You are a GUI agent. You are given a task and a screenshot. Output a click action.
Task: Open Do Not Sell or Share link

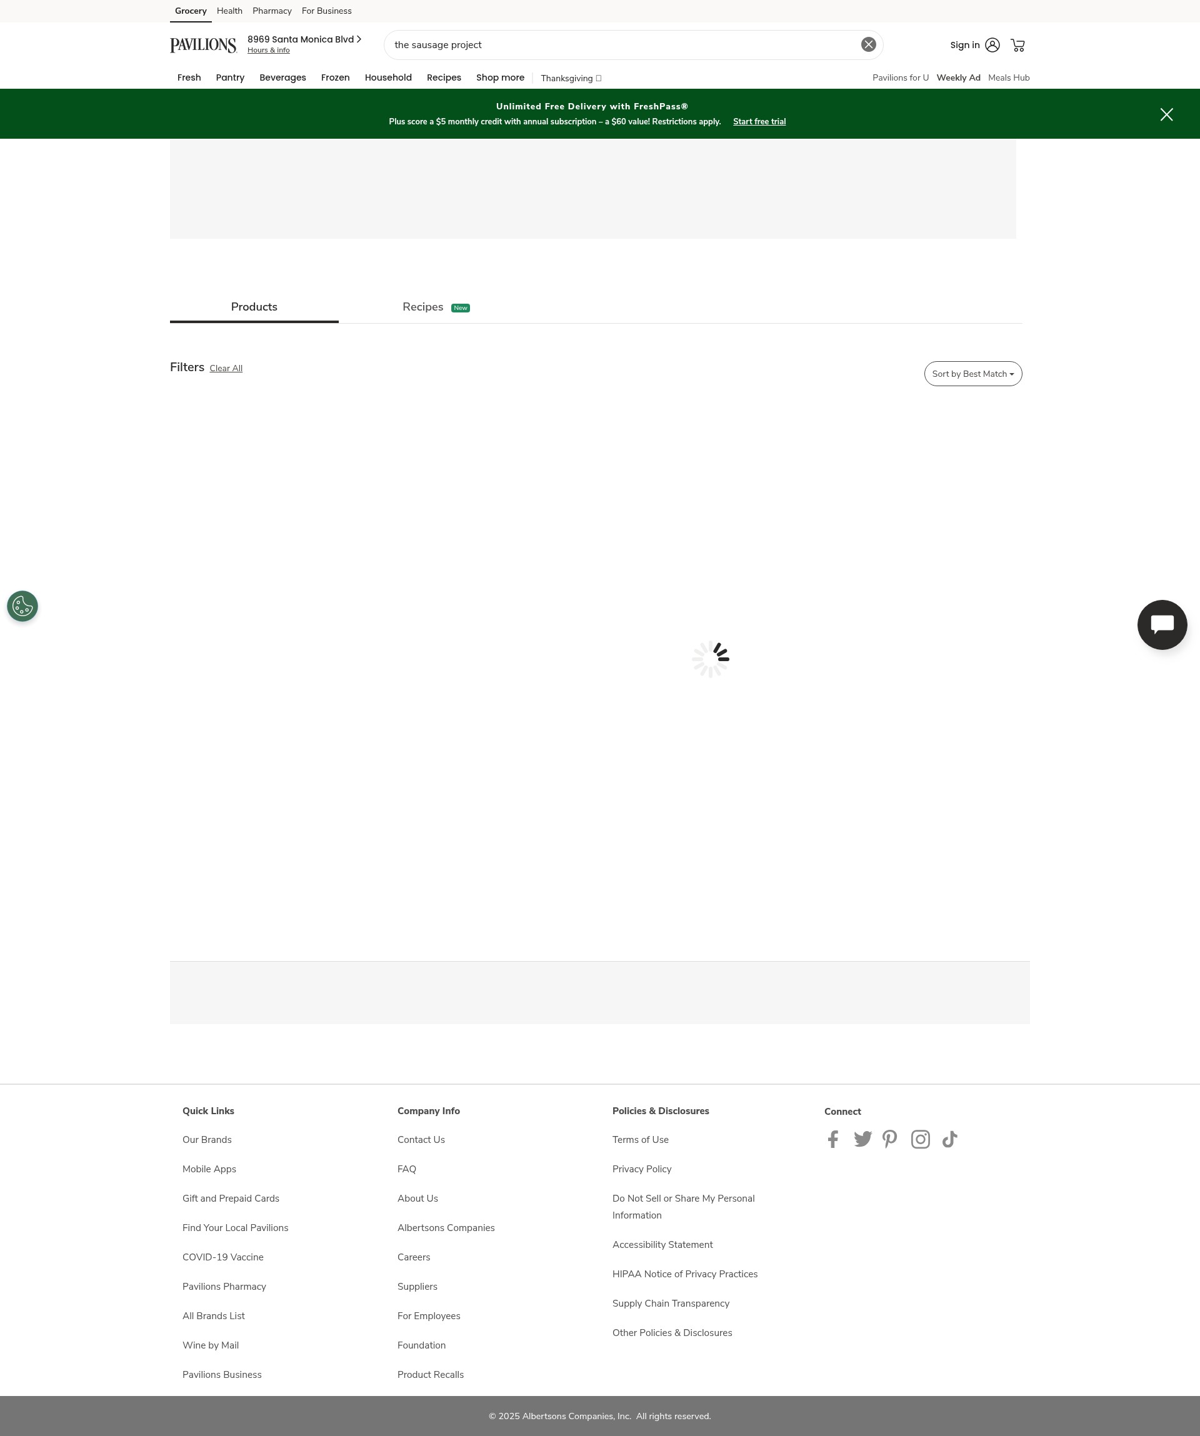click(683, 1207)
